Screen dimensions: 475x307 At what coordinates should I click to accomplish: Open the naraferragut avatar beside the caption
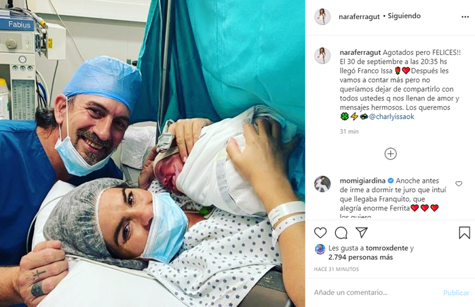[322, 56]
